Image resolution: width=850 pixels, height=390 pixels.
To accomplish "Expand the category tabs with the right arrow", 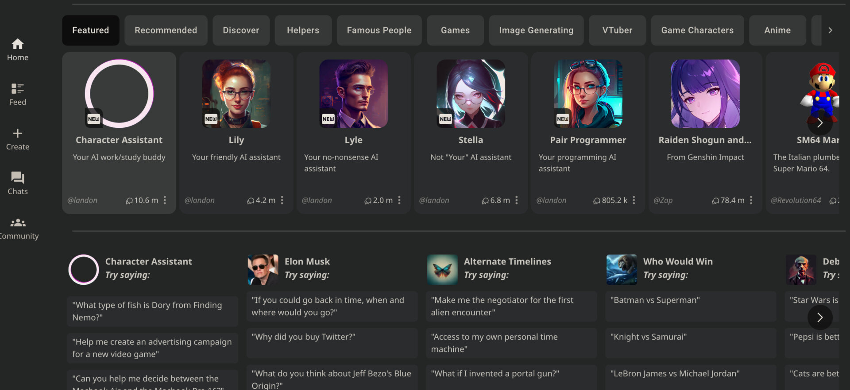I will tap(831, 30).
